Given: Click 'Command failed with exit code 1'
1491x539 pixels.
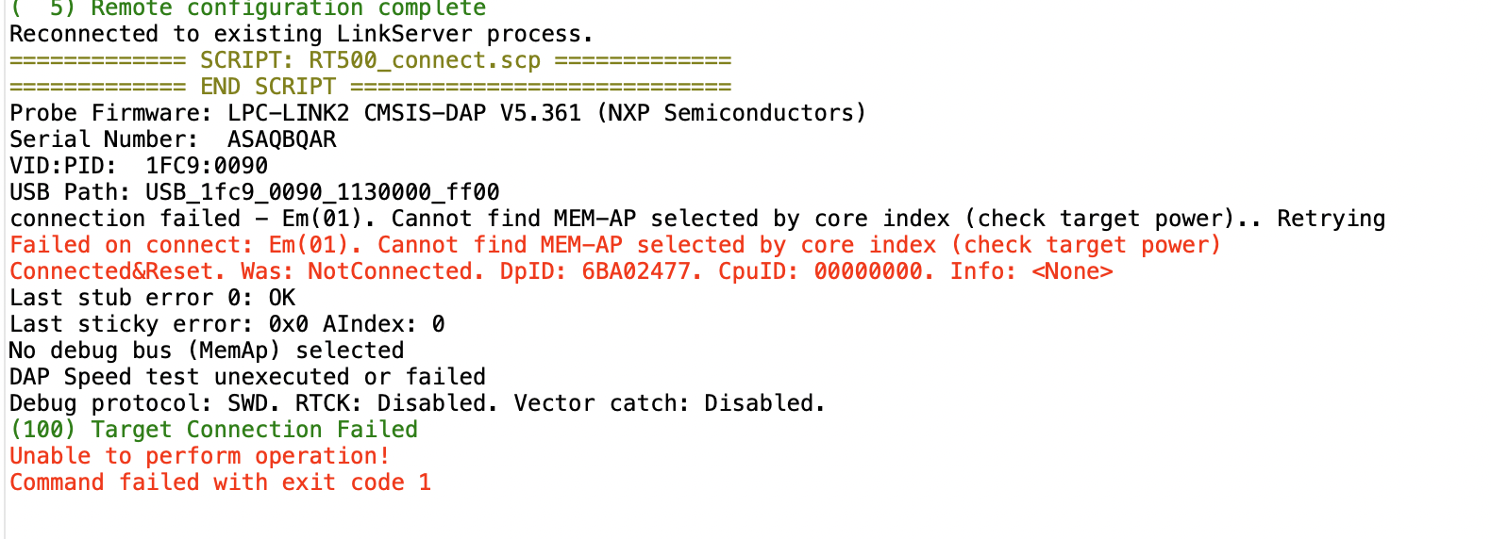Looking at the screenshot, I should click(x=220, y=483).
